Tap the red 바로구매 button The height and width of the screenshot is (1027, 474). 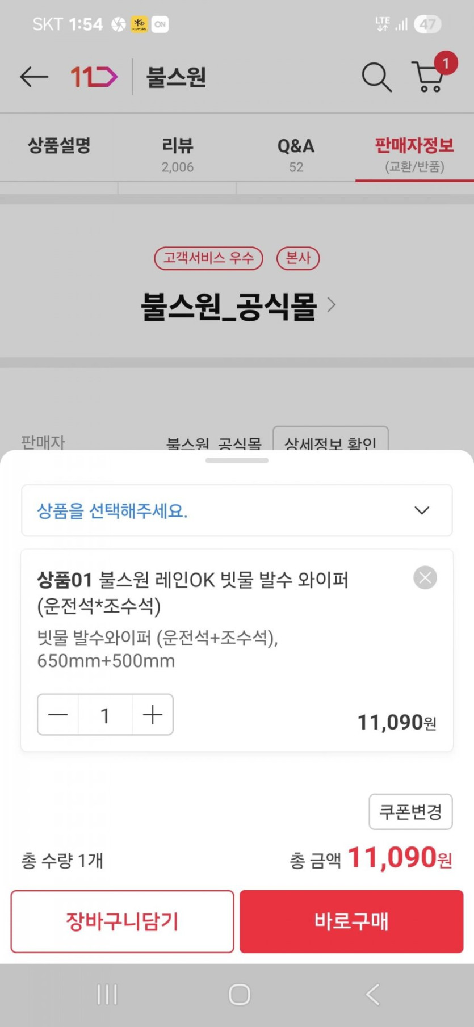[x=351, y=921]
